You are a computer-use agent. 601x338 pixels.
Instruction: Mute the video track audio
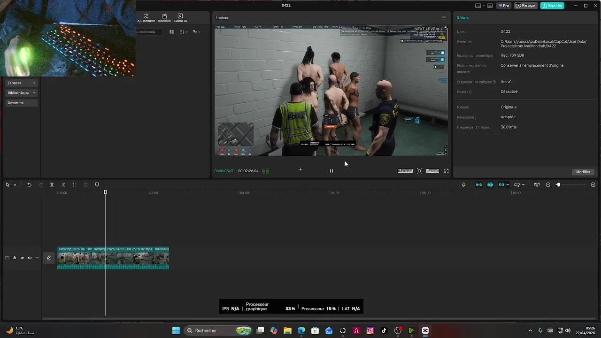click(30, 258)
